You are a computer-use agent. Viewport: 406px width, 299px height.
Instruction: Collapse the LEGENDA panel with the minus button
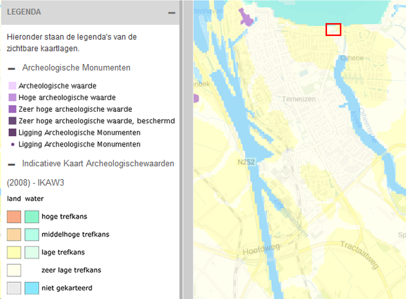[x=172, y=13]
